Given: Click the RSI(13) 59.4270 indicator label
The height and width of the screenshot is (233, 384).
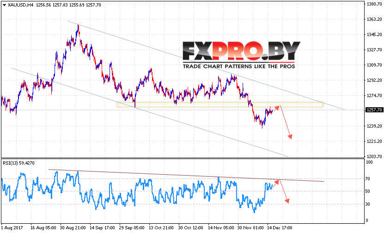Looking at the screenshot, I should [x=18, y=163].
